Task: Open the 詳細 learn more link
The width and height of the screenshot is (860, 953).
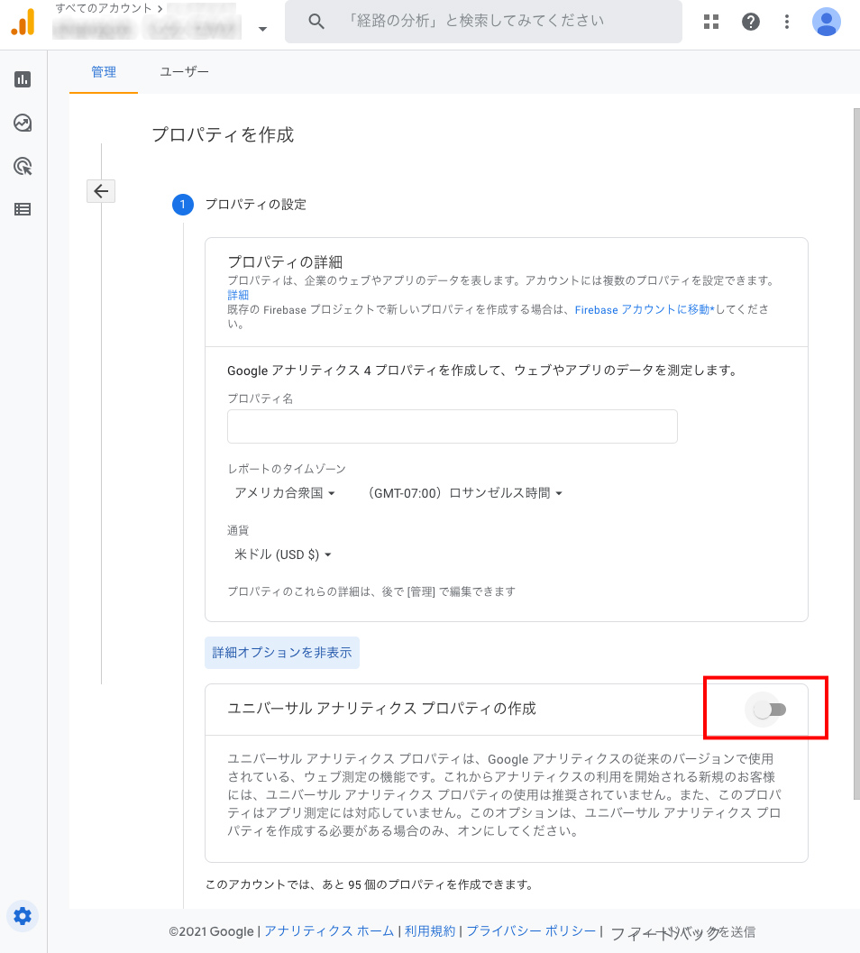Action: (x=238, y=295)
